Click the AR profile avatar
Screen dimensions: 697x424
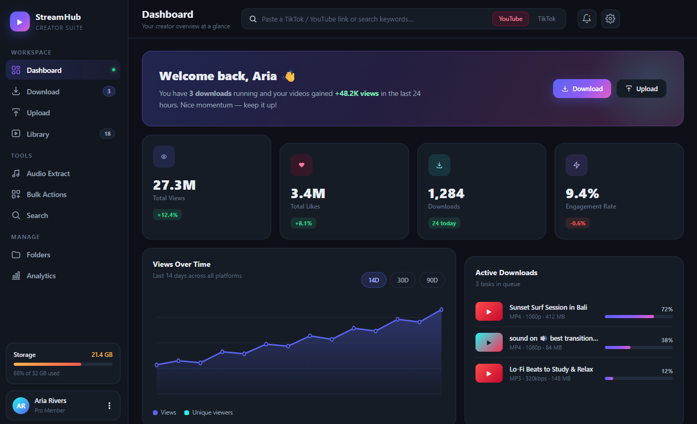tap(21, 406)
